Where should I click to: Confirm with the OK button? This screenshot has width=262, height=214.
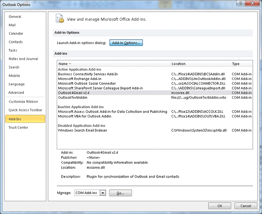[x=220, y=206]
